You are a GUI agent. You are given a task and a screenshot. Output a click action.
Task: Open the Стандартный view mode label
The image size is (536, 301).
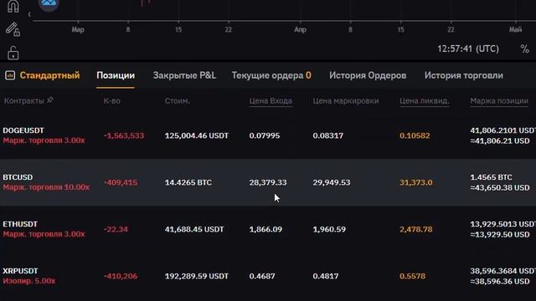49,75
